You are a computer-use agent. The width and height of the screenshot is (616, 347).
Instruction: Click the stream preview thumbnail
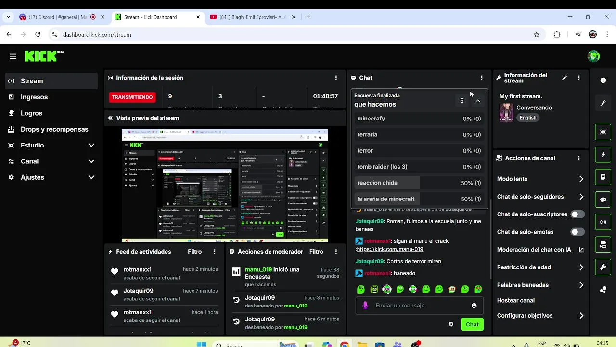coord(225,186)
